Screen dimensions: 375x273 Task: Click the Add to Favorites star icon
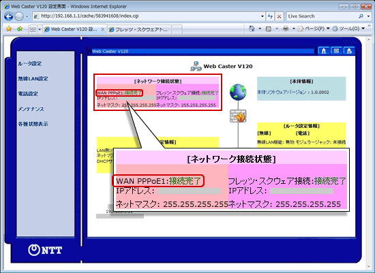click(20, 29)
